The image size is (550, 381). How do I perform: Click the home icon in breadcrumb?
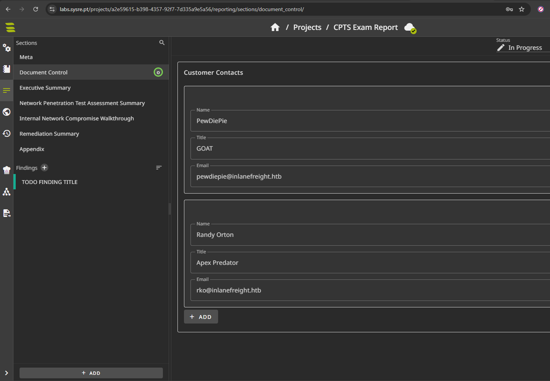(275, 28)
